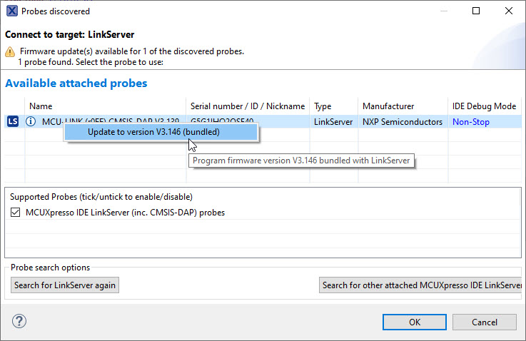Click the LS LinkServer probe icon
Image resolution: width=526 pixels, height=341 pixels.
tap(12, 122)
